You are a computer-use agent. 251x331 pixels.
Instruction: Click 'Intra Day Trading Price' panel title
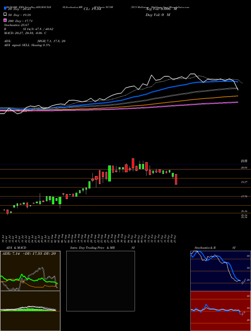pos(87,248)
